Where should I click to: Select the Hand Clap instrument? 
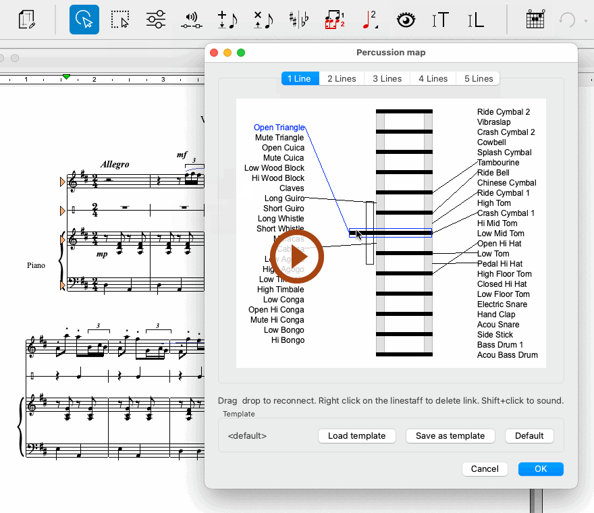496,315
